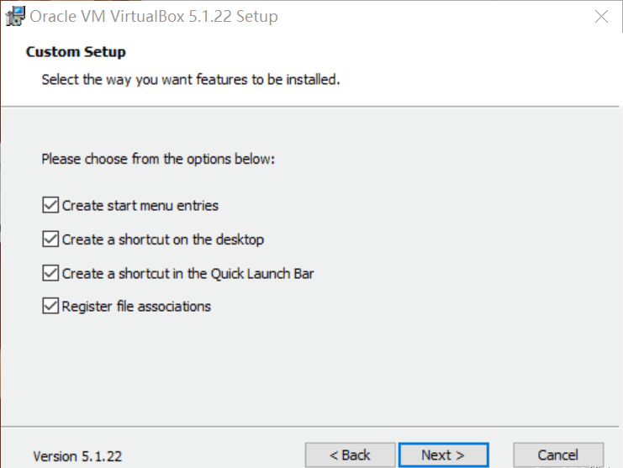Close the VirtualBox Setup window

[600, 16]
